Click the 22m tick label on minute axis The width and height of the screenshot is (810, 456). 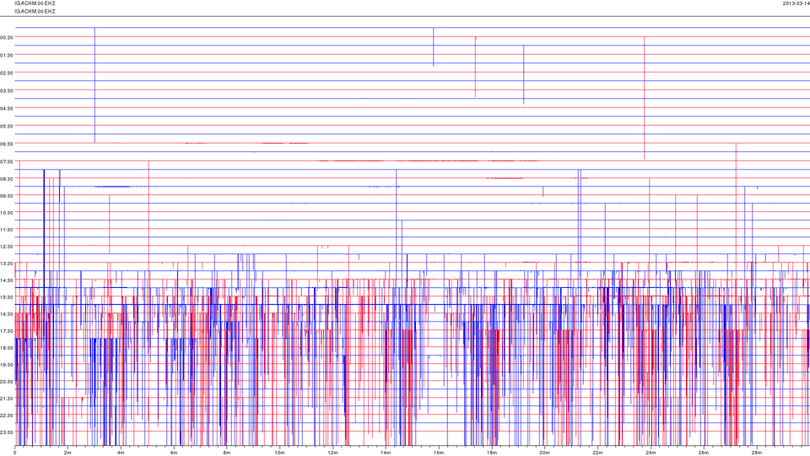pyautogui.click(x=597, y=453)
